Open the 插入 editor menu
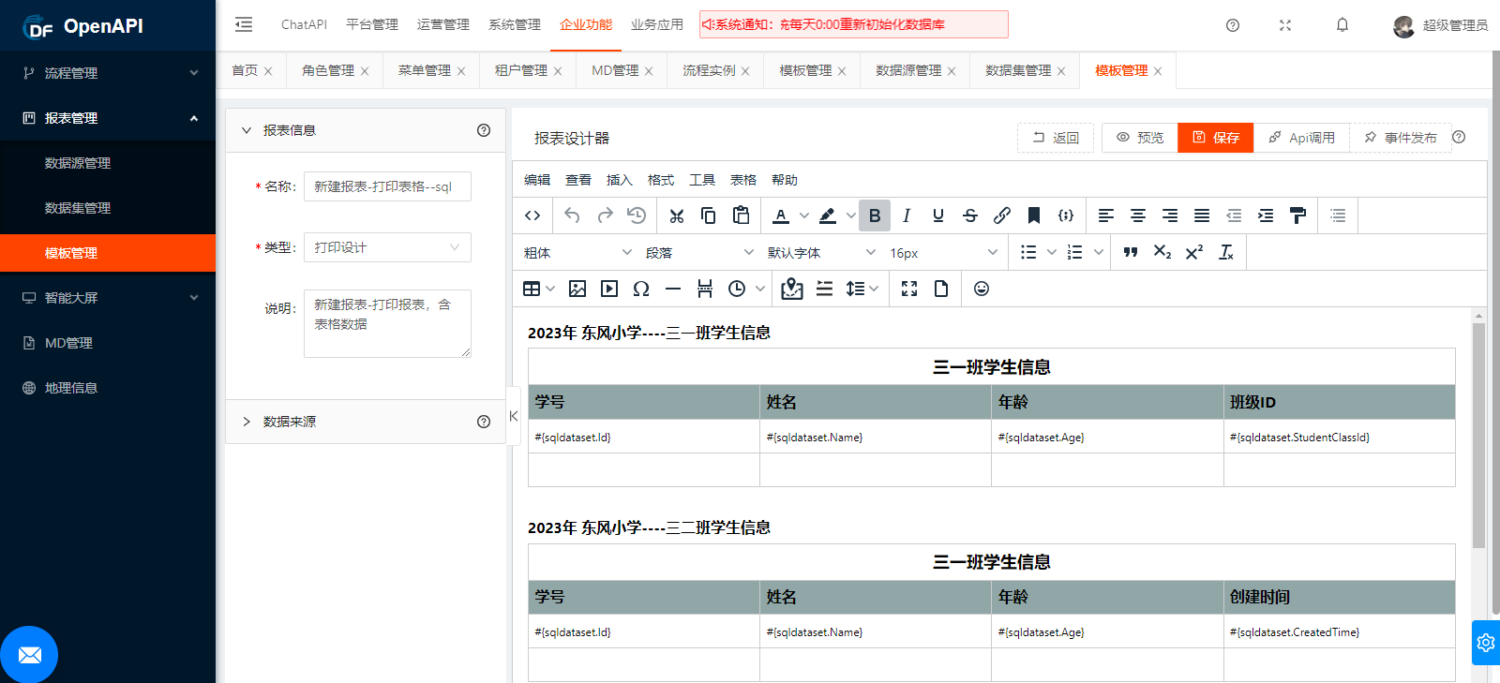This screenshot has width=1500, height=683. 620,180
